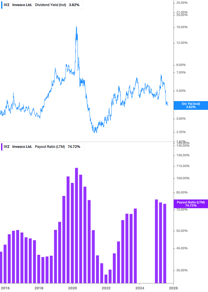Click the 130.00% payout axis label
208x292 pixels.
(183, 155)
